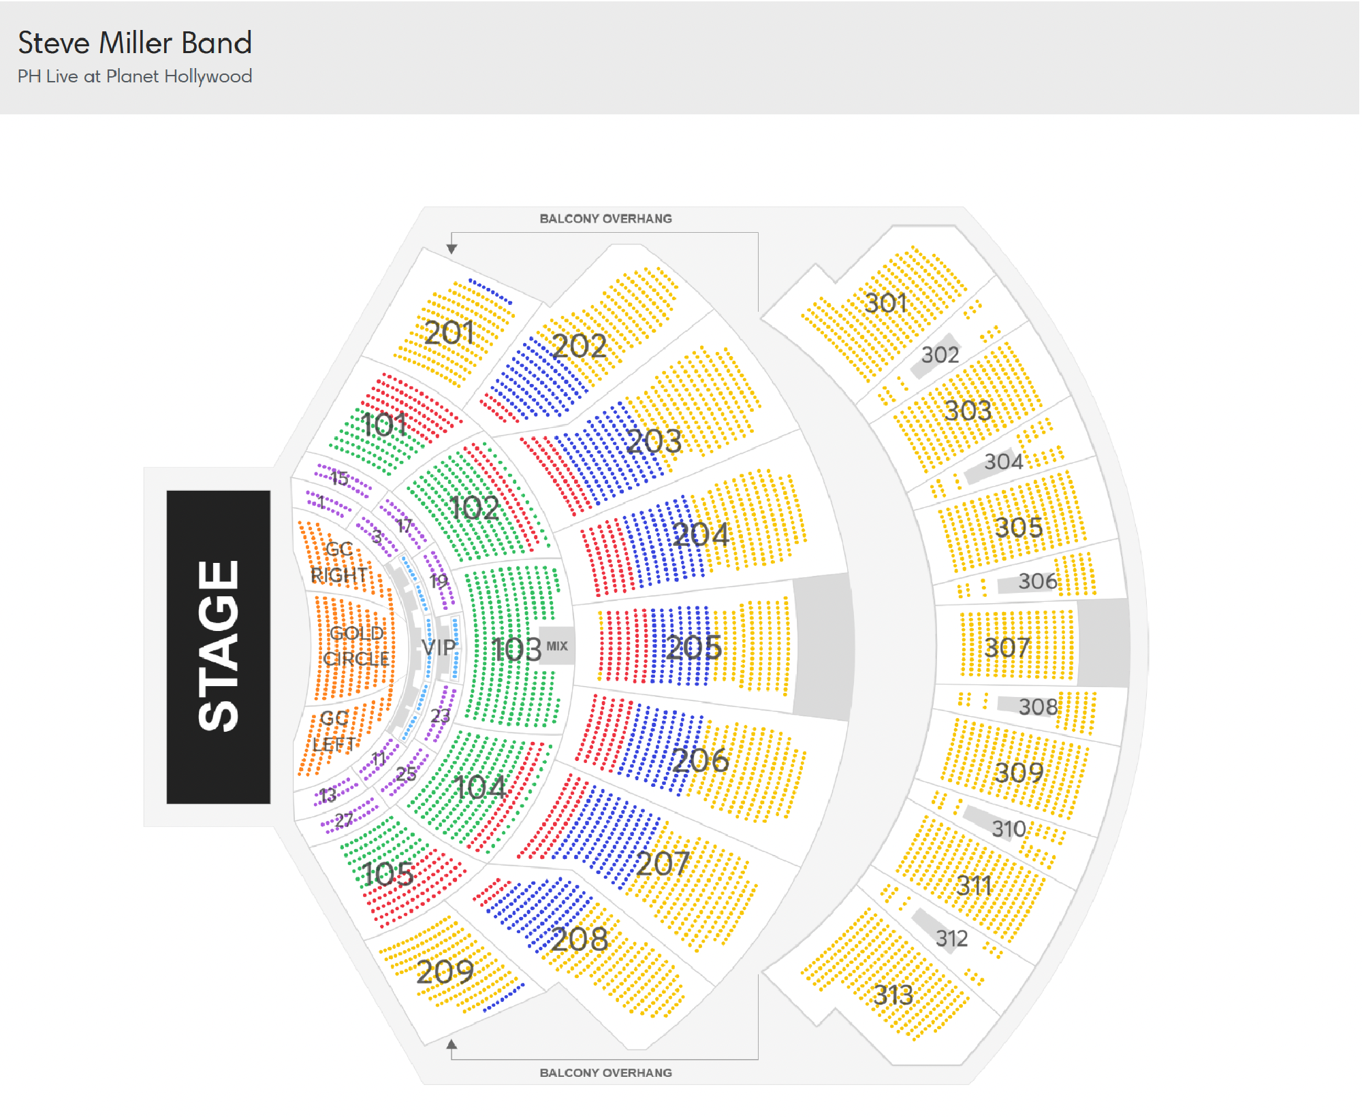Choose section 207 on the map
Screen dimensions: 1362x1117
coord(662,863)
